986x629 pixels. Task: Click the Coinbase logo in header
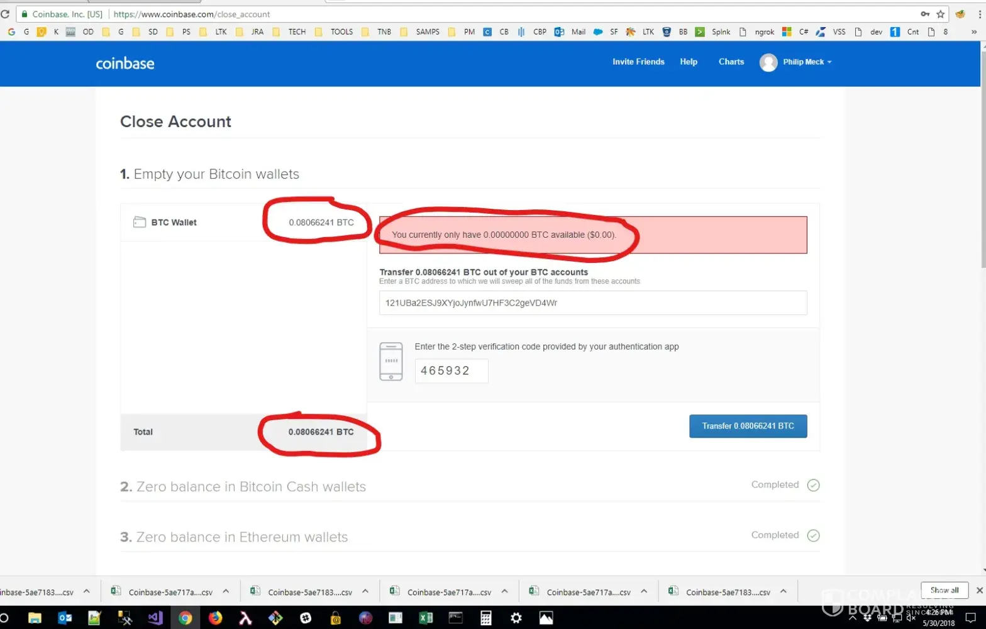point(125,63)
